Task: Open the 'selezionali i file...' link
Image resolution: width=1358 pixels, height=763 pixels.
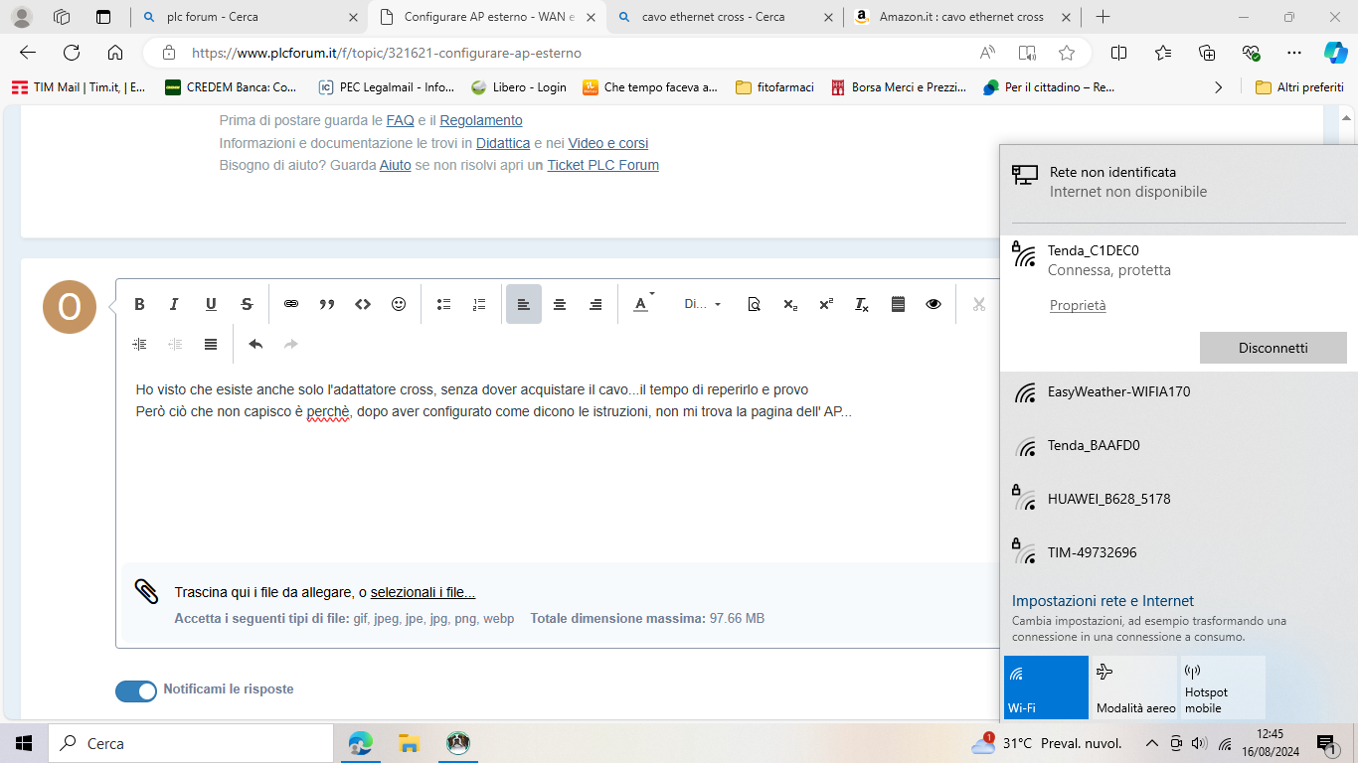Action: pyautogui.click(x=423, y=593)
